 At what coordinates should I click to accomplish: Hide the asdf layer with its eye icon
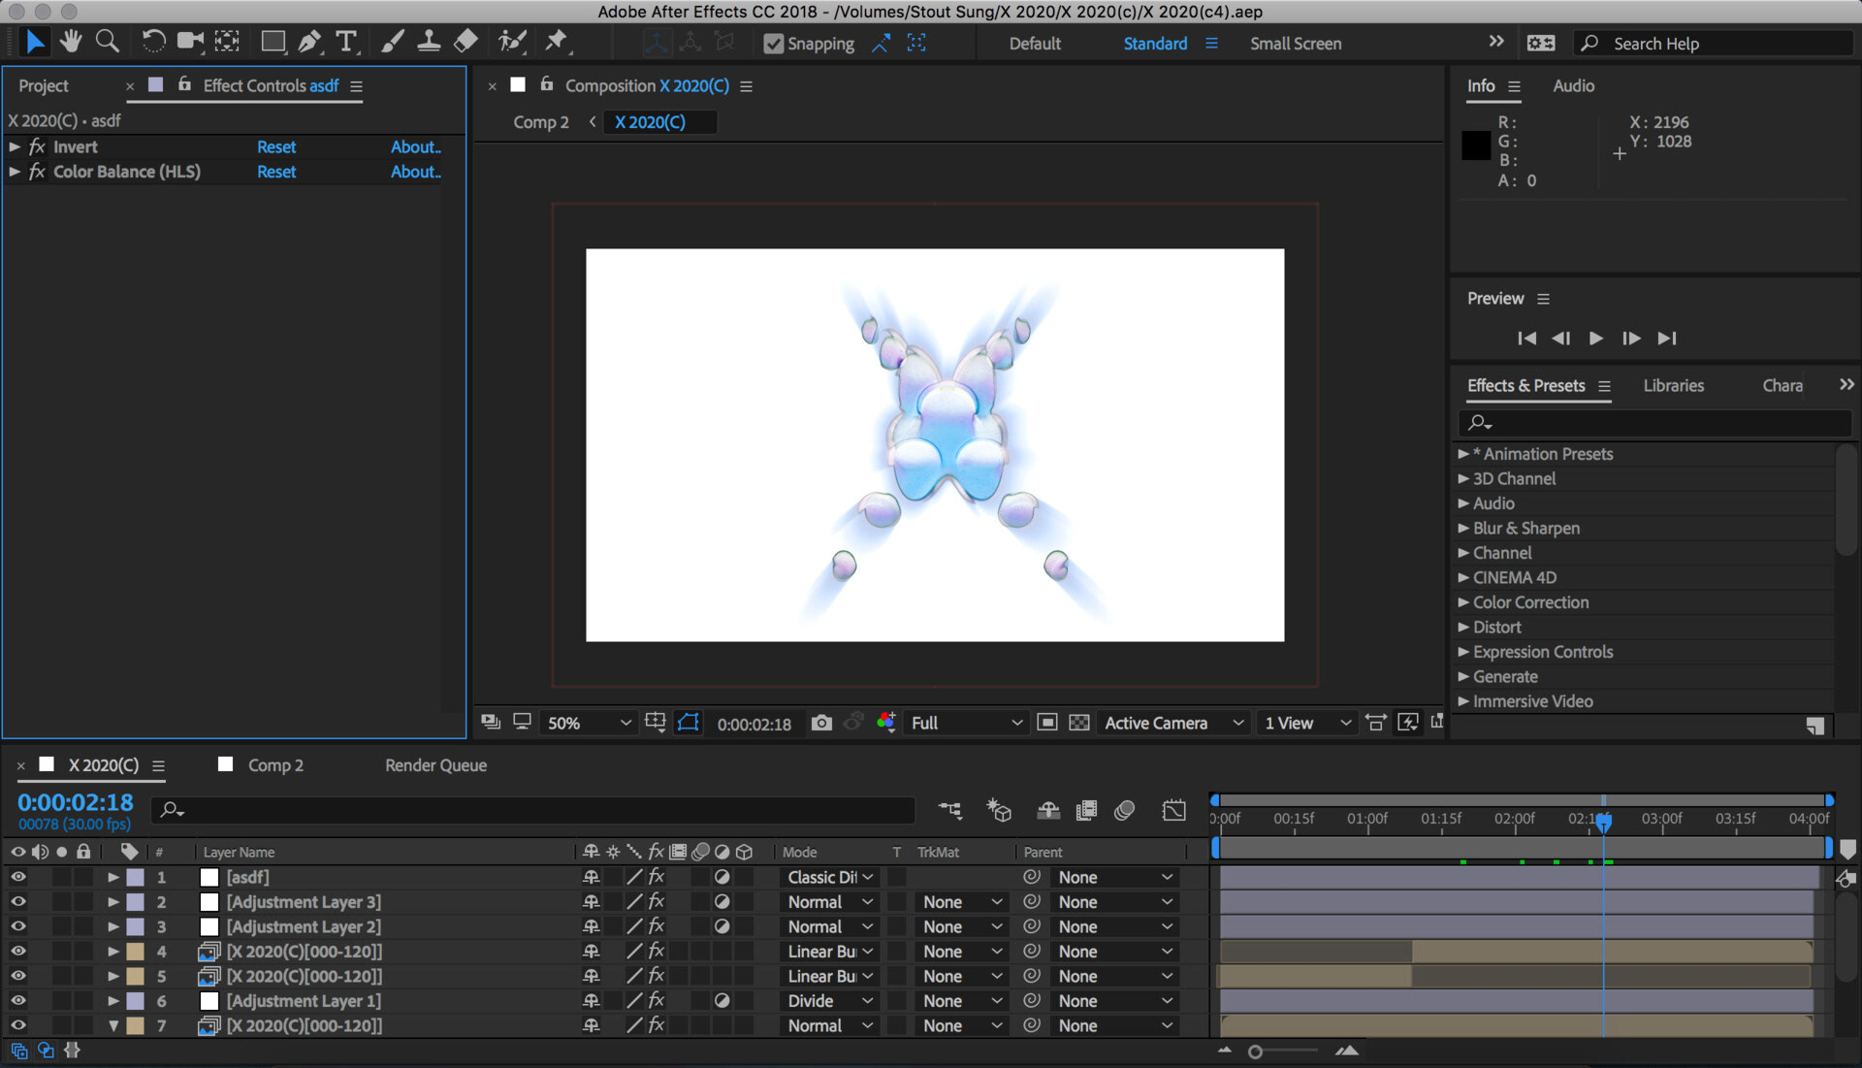point(18,877)
